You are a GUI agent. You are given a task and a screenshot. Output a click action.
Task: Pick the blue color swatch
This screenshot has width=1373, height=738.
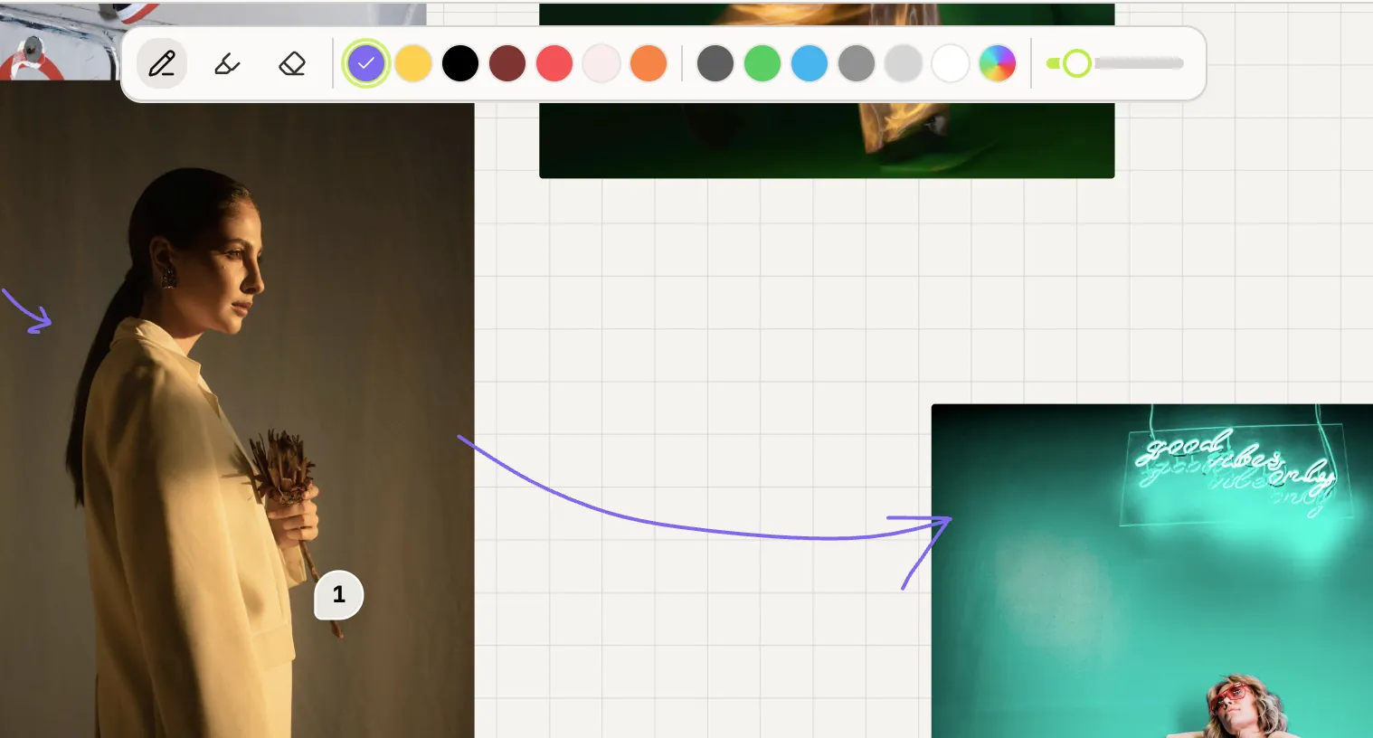(810, 63)
